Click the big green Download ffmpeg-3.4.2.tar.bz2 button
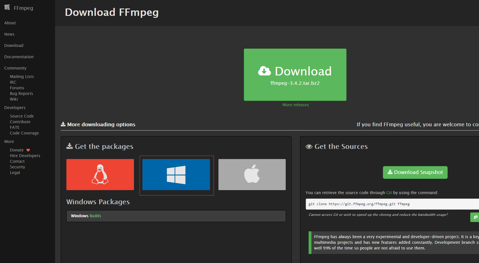 tap(295, 75)
